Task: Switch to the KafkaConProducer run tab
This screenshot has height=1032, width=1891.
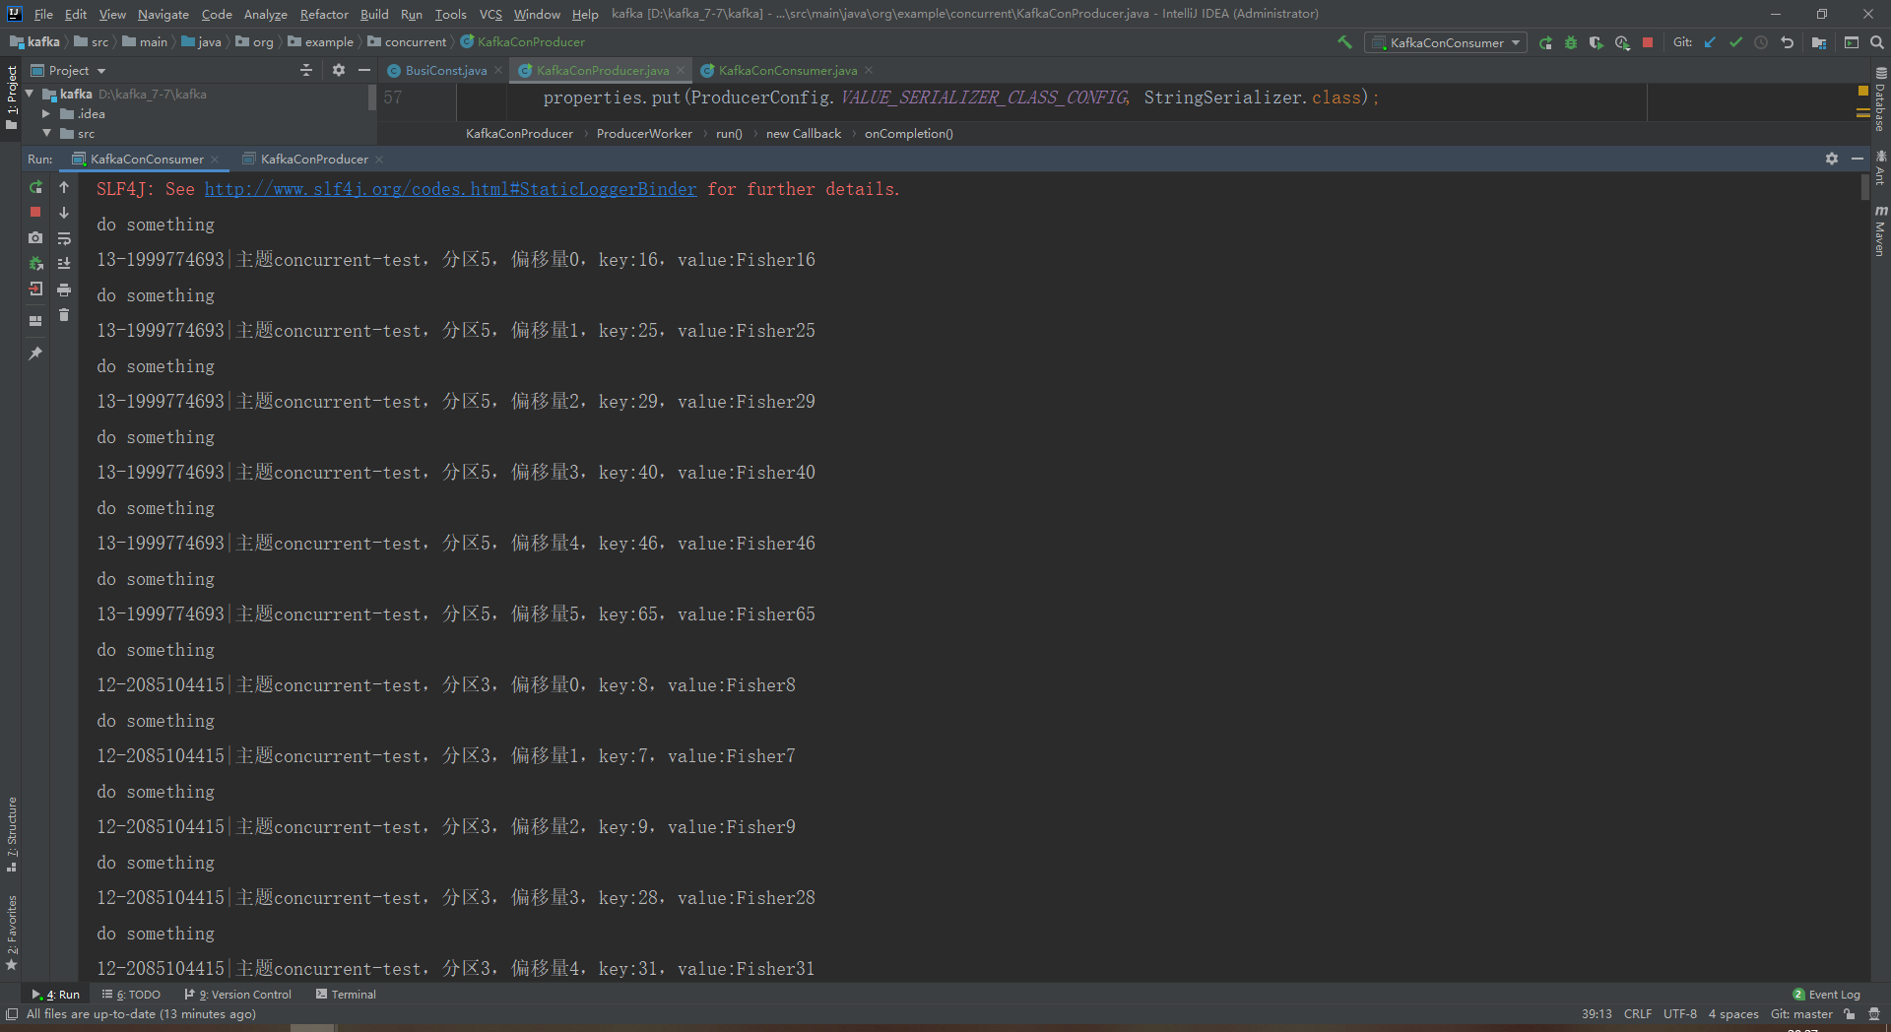Action: [x=313, y=159]
